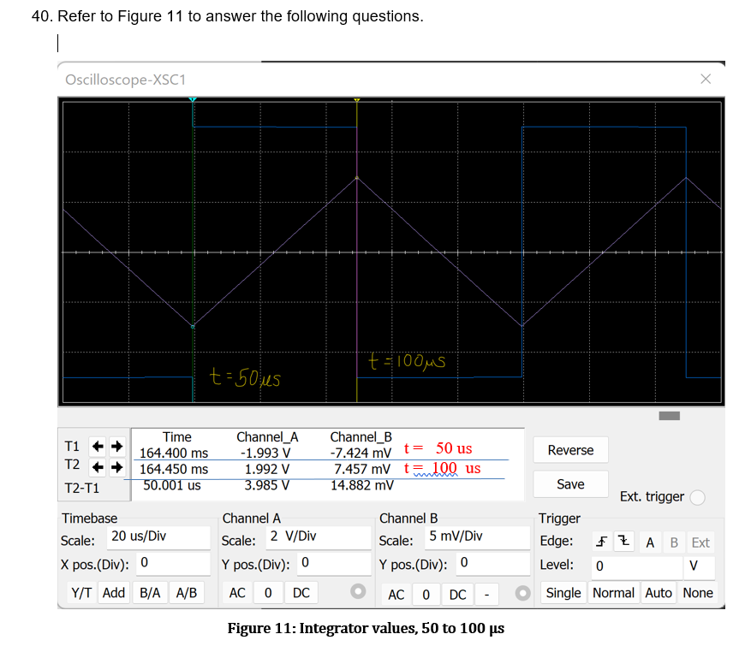Switch display to Add mode

click(x=114, y=590)
